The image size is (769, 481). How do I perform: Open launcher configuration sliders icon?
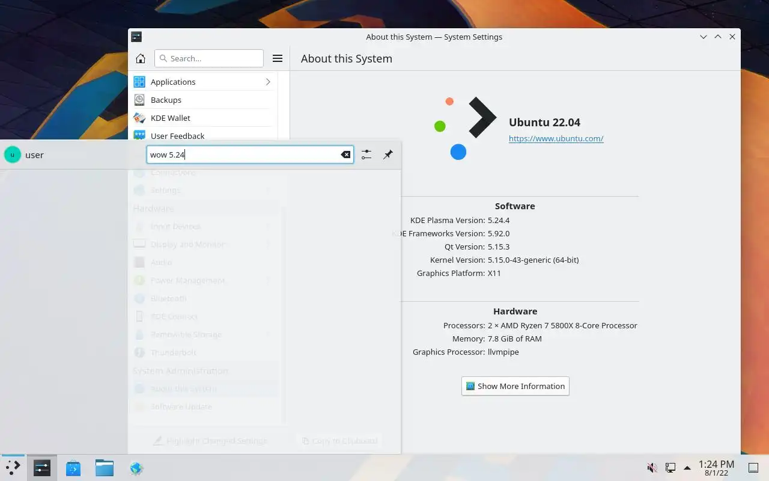366,155
